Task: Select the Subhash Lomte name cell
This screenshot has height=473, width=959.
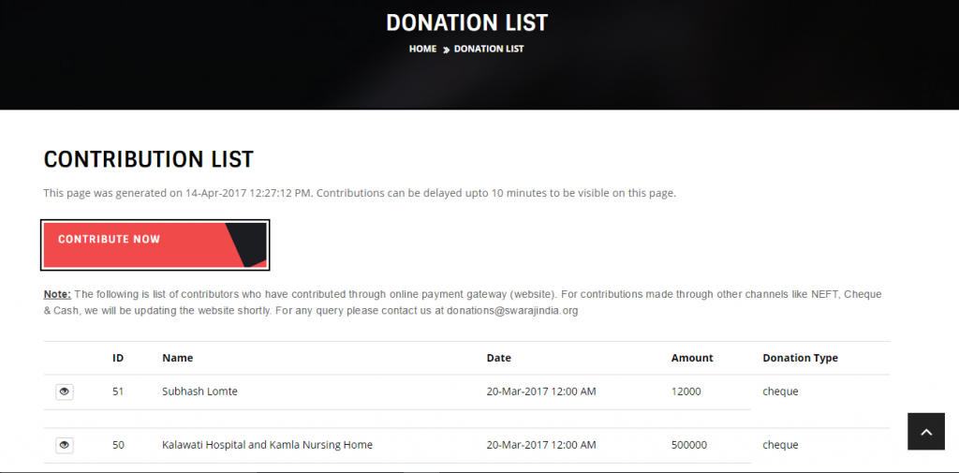Action: tap(199, 392)
